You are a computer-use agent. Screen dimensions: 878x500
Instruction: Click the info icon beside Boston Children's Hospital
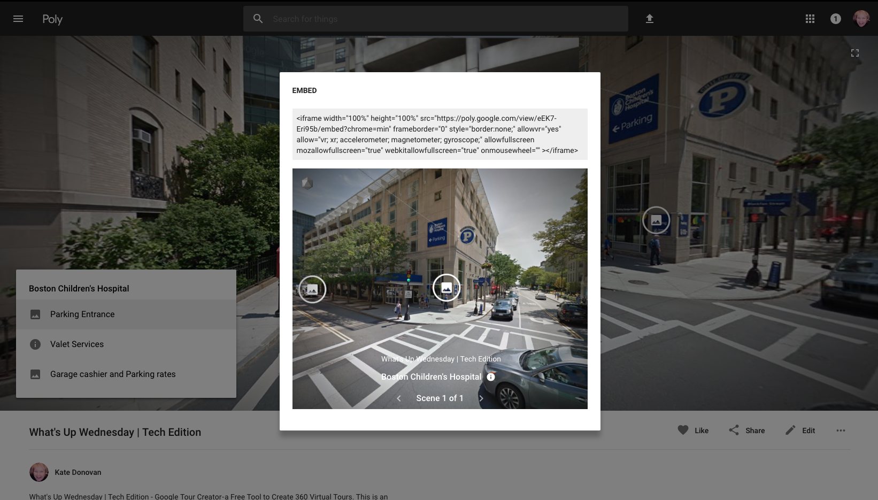point(491,377)
